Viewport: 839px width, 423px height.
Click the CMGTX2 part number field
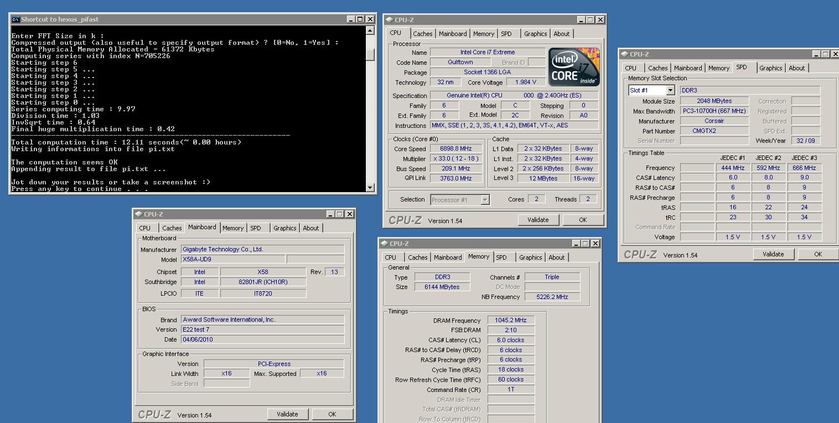714,131
